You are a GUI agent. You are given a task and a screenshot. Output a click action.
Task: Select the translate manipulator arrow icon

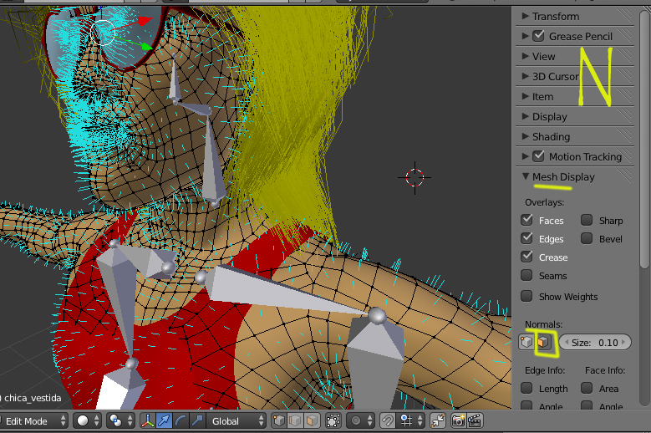click(x=164, y=421)
